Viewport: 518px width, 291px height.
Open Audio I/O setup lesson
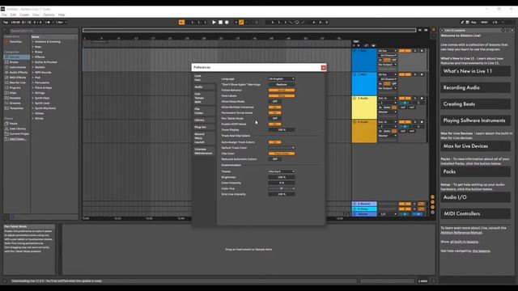click(475, 197)
